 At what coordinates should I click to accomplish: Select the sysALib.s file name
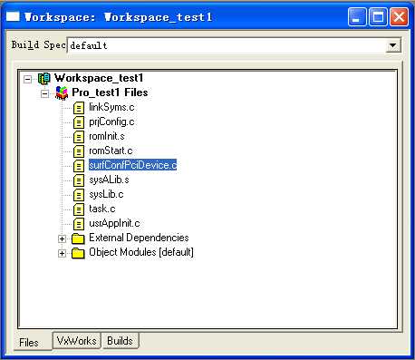click(109, 180)
